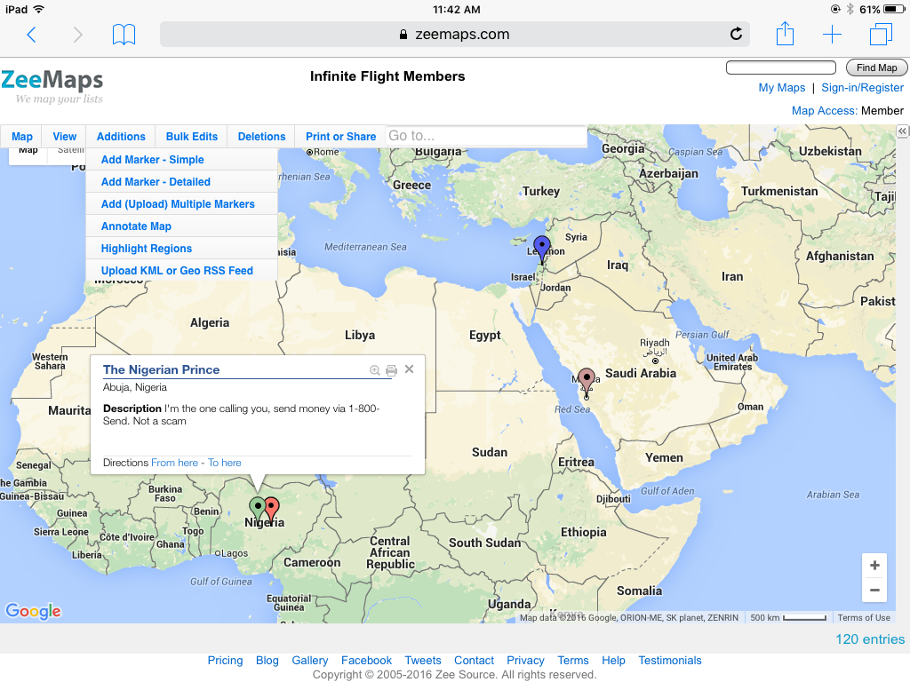The height and width of the screenshot is (682, 910).
Task: Tap the Safari forward arrow
Action: click(78, 35)
